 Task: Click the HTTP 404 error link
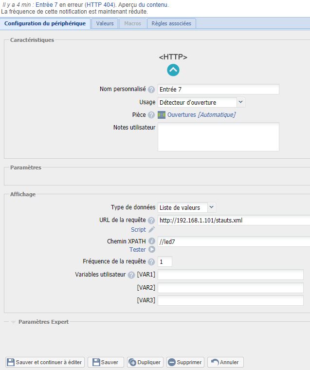pos(101,4)
